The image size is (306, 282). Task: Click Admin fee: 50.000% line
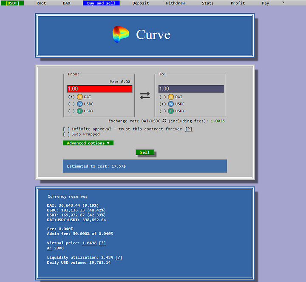pyautogui.click(x=80, y=234)
